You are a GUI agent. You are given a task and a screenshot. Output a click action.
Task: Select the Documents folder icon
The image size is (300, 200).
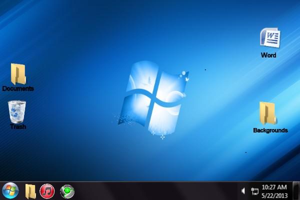point(18,74)
